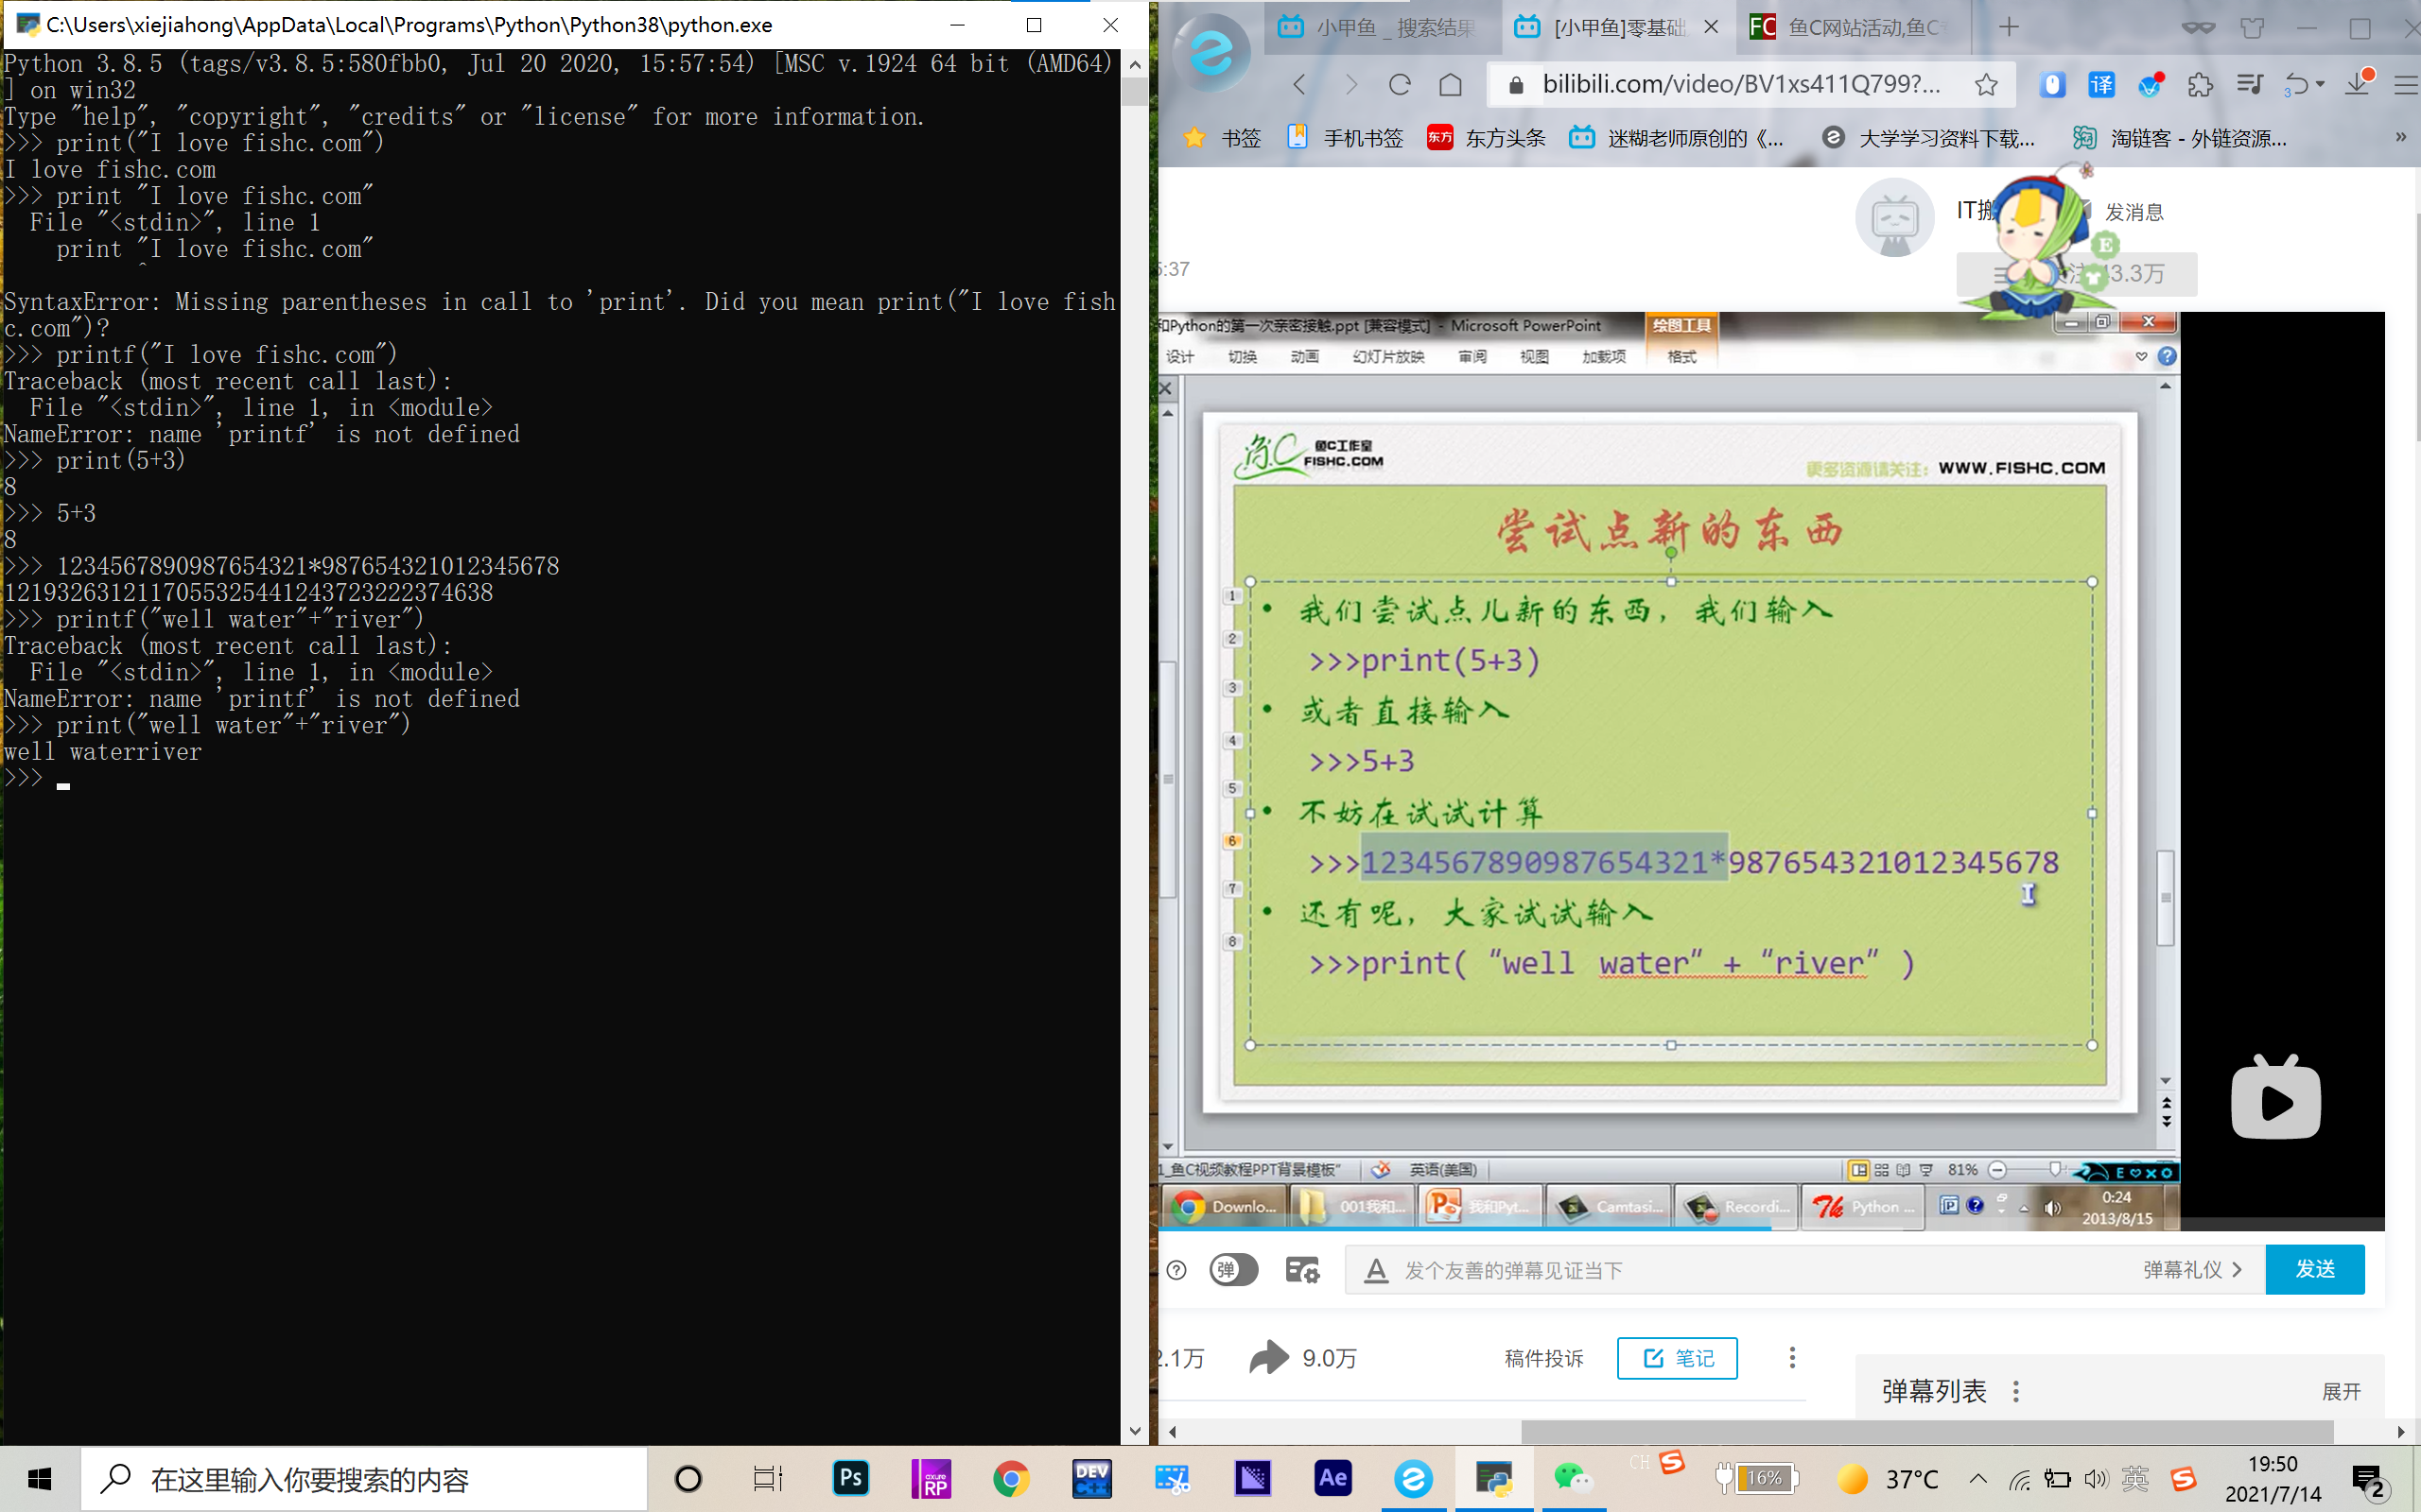This screenshot has height=1512, width=2421.
Task: Open the browser extensions puzzle icon
Action: coord(2200,85)
